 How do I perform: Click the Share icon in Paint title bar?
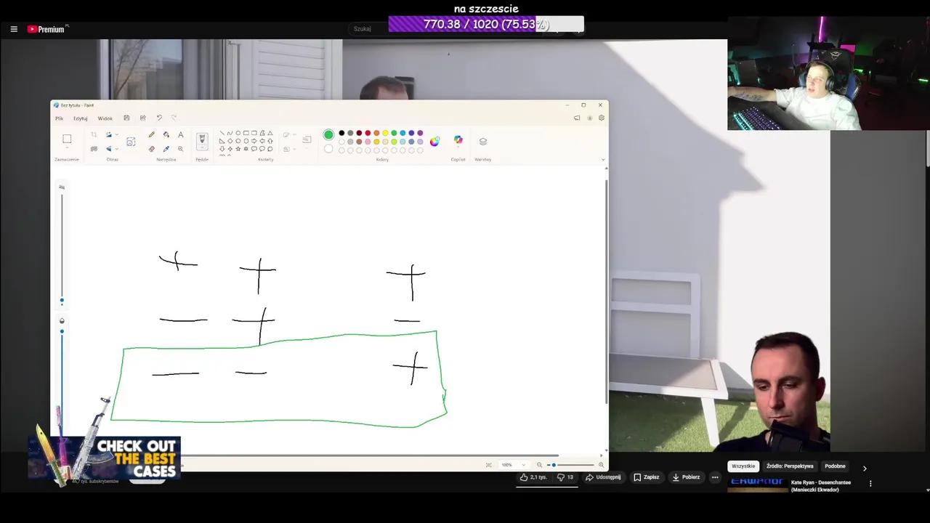tap(142, 118)
